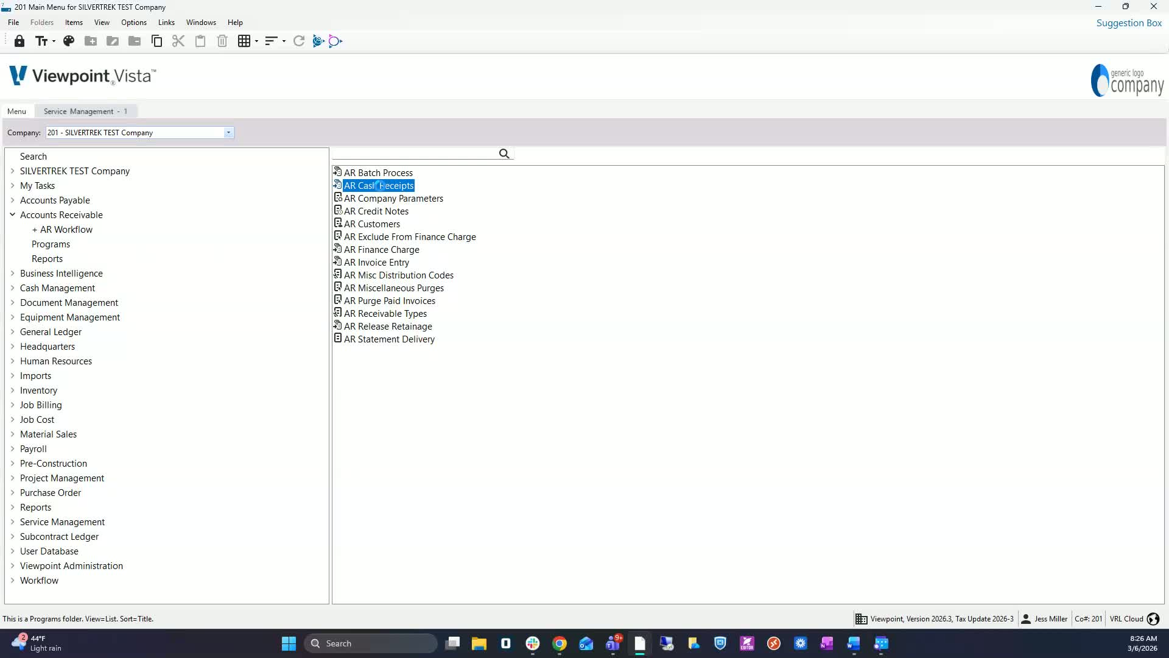The image size is (1169, 658).
Task: Expand the General Ledger folder
Action: click(12, 332)
